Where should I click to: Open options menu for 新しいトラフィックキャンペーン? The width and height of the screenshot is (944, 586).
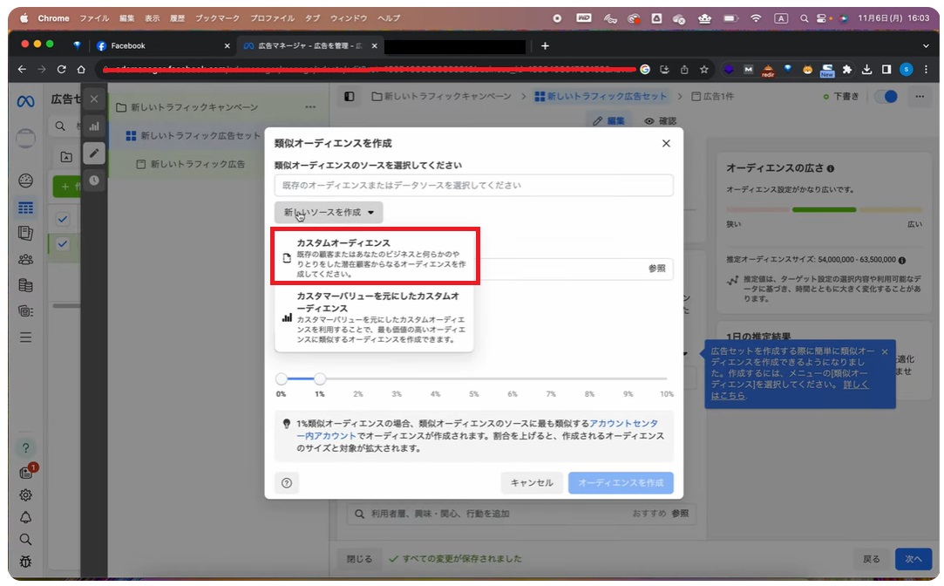pos(310,107)
